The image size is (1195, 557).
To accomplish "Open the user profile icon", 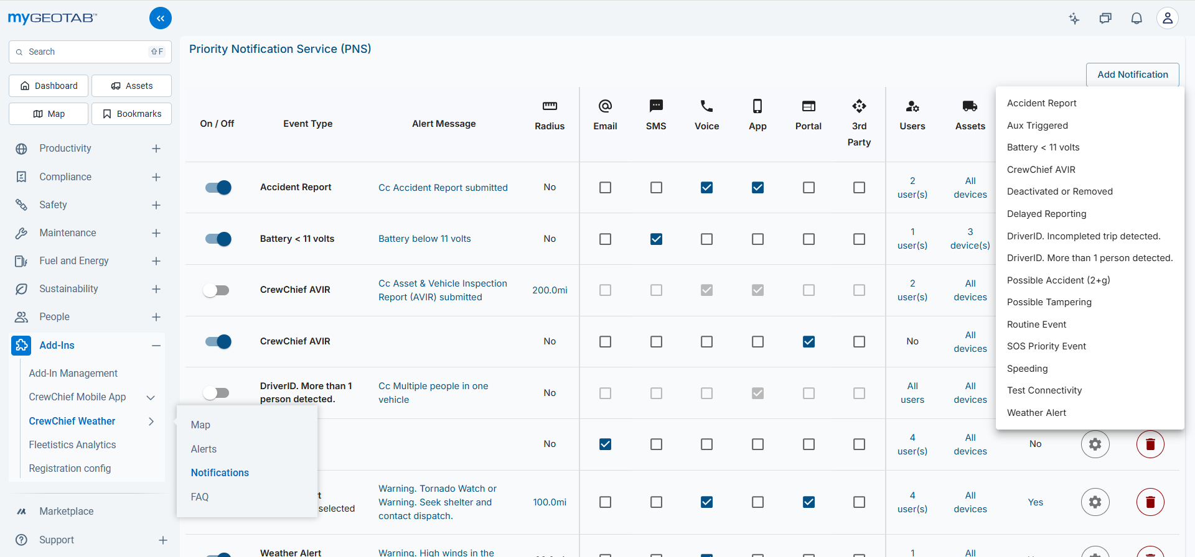I will tap(1167, 18).
